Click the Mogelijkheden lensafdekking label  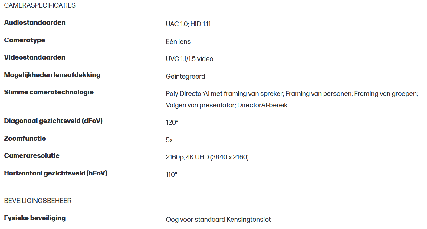tap(52, 75)
